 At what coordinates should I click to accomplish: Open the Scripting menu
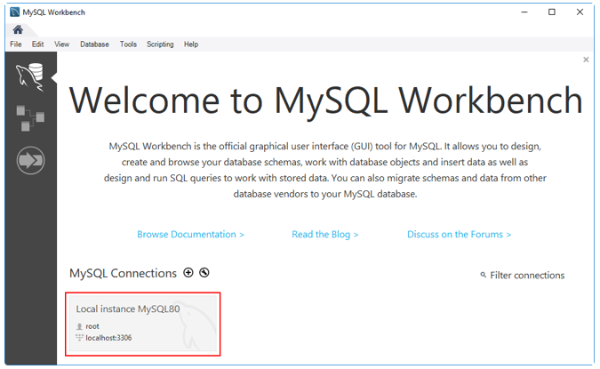point(160,44)
